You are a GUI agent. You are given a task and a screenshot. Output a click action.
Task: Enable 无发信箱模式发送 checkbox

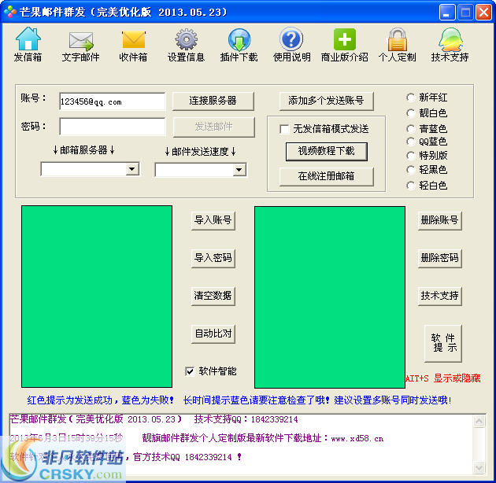click(x=284, y=129)
